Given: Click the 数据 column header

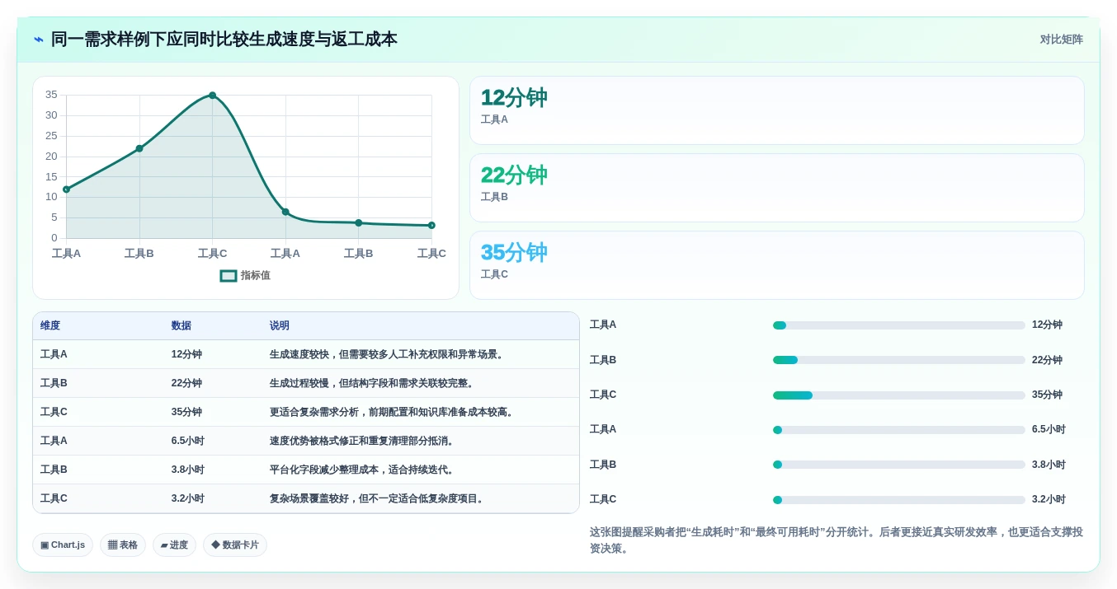Looking at the screenshot, I should [x=181, y=326].
